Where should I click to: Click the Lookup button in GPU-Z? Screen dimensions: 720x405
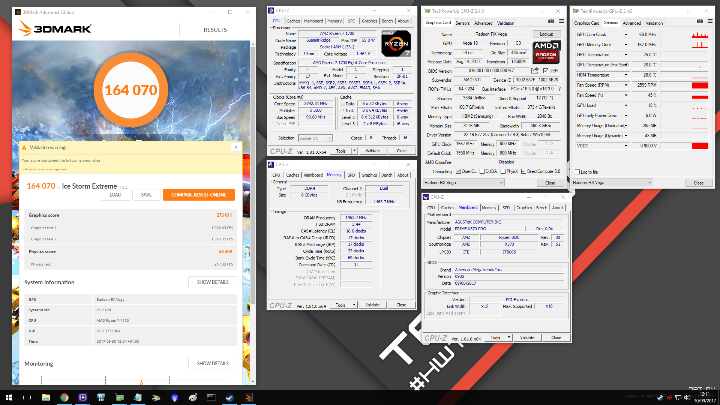tap(546, 34)
